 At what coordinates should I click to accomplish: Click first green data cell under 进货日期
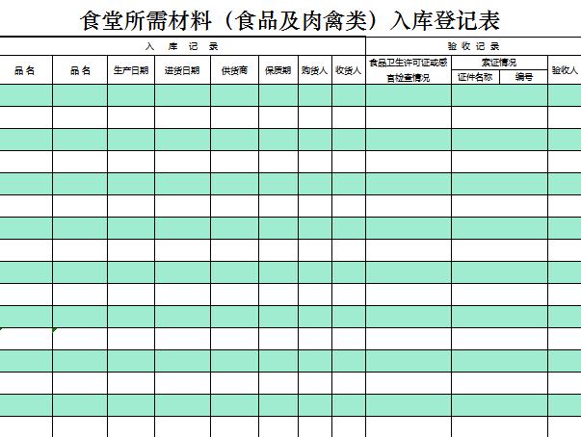click(182, 94)
